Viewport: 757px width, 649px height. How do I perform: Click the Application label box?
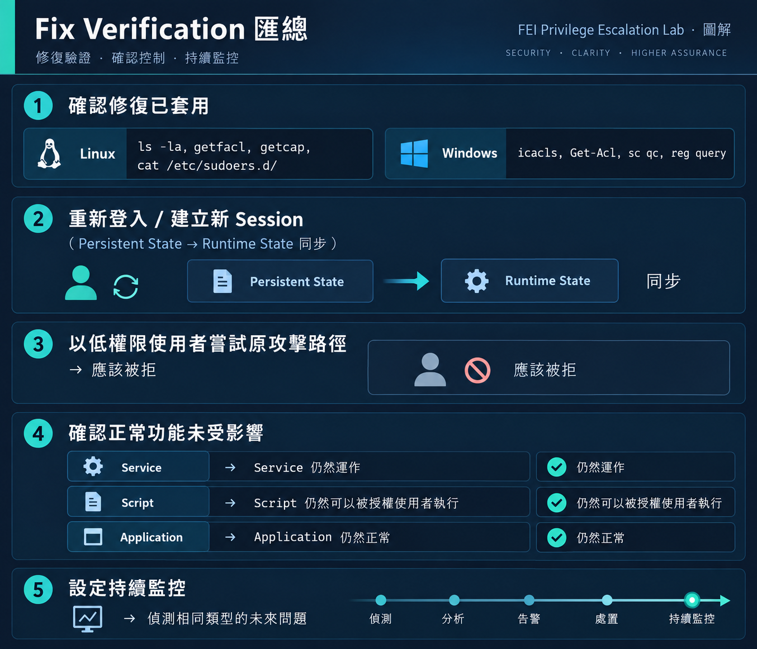click(138, 537)
